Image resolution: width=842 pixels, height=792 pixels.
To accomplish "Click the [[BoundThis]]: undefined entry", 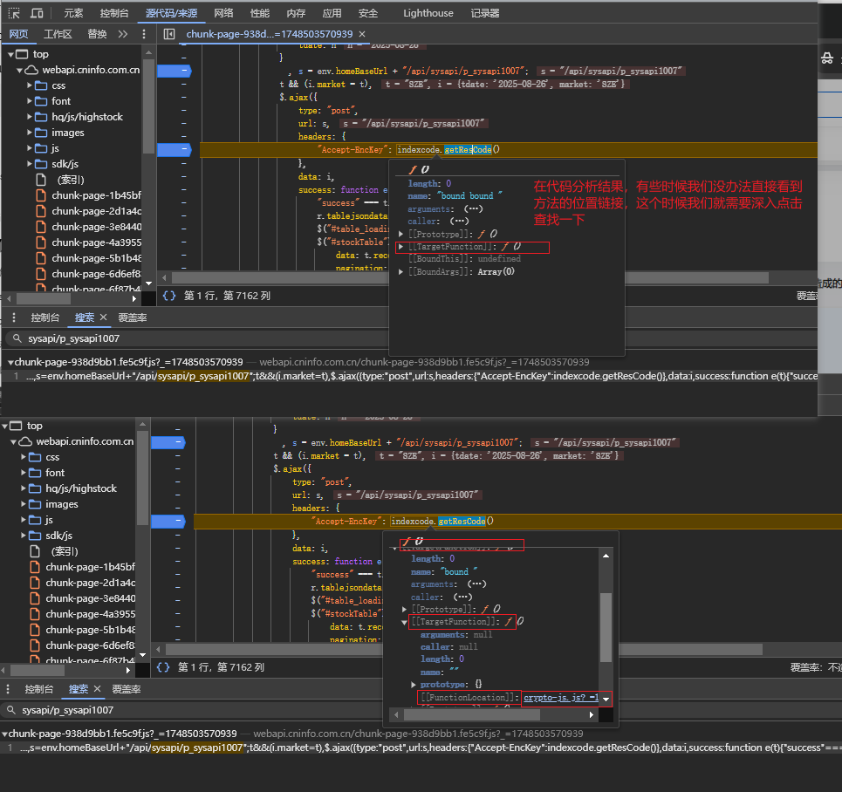I will point(464,259).
